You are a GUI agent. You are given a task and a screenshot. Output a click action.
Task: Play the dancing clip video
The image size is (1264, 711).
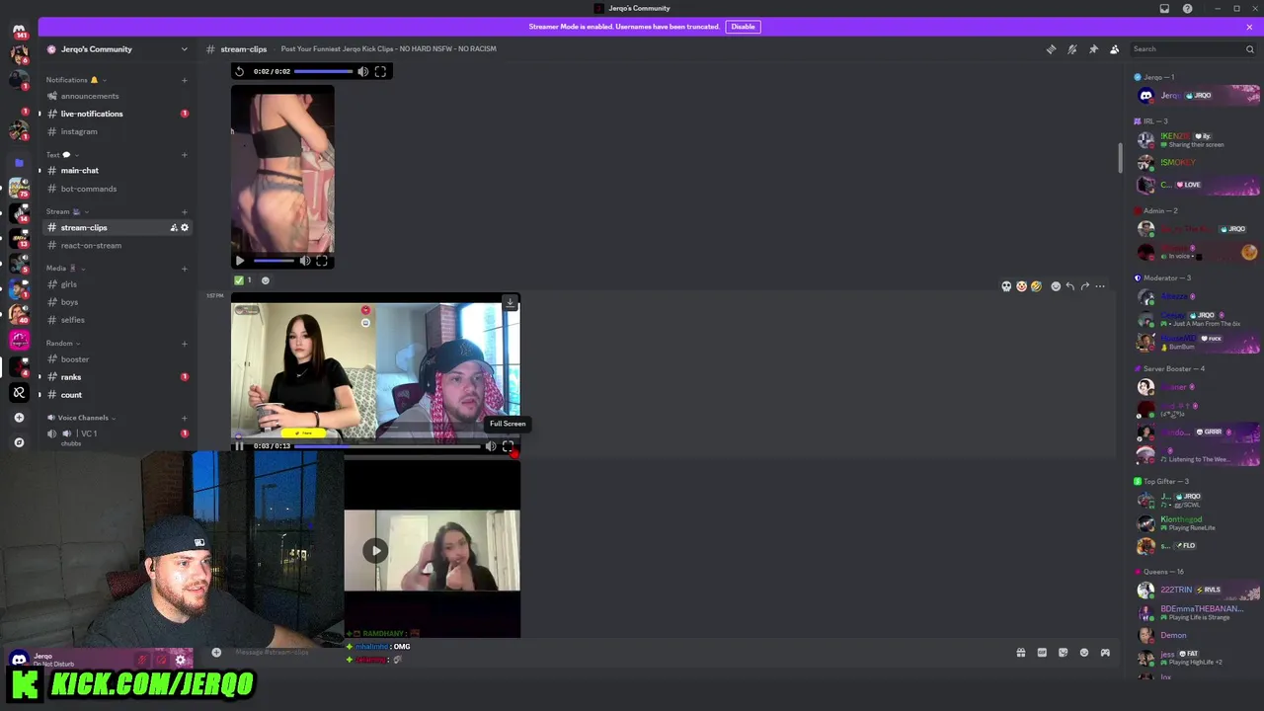point(240,261)
